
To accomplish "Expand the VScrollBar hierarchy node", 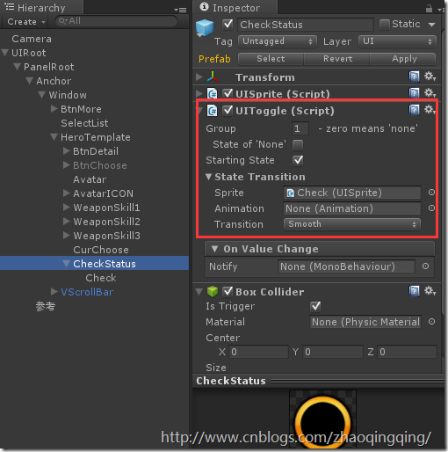I will tap(54, 291).
